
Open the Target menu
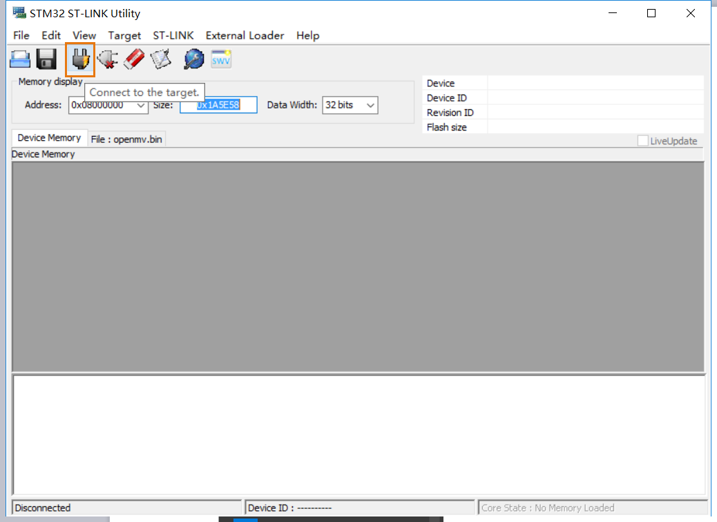(124, 36)
